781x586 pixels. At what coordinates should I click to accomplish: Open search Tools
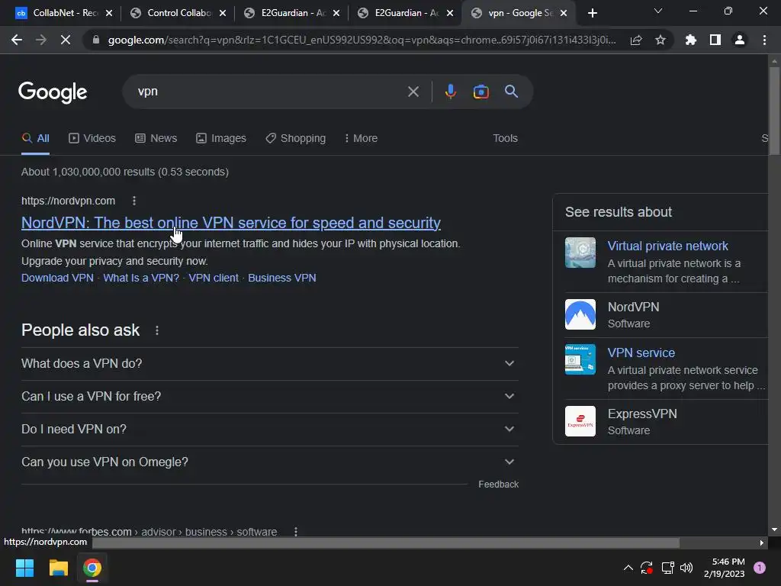pyautogui.click(x=505, y=138)
